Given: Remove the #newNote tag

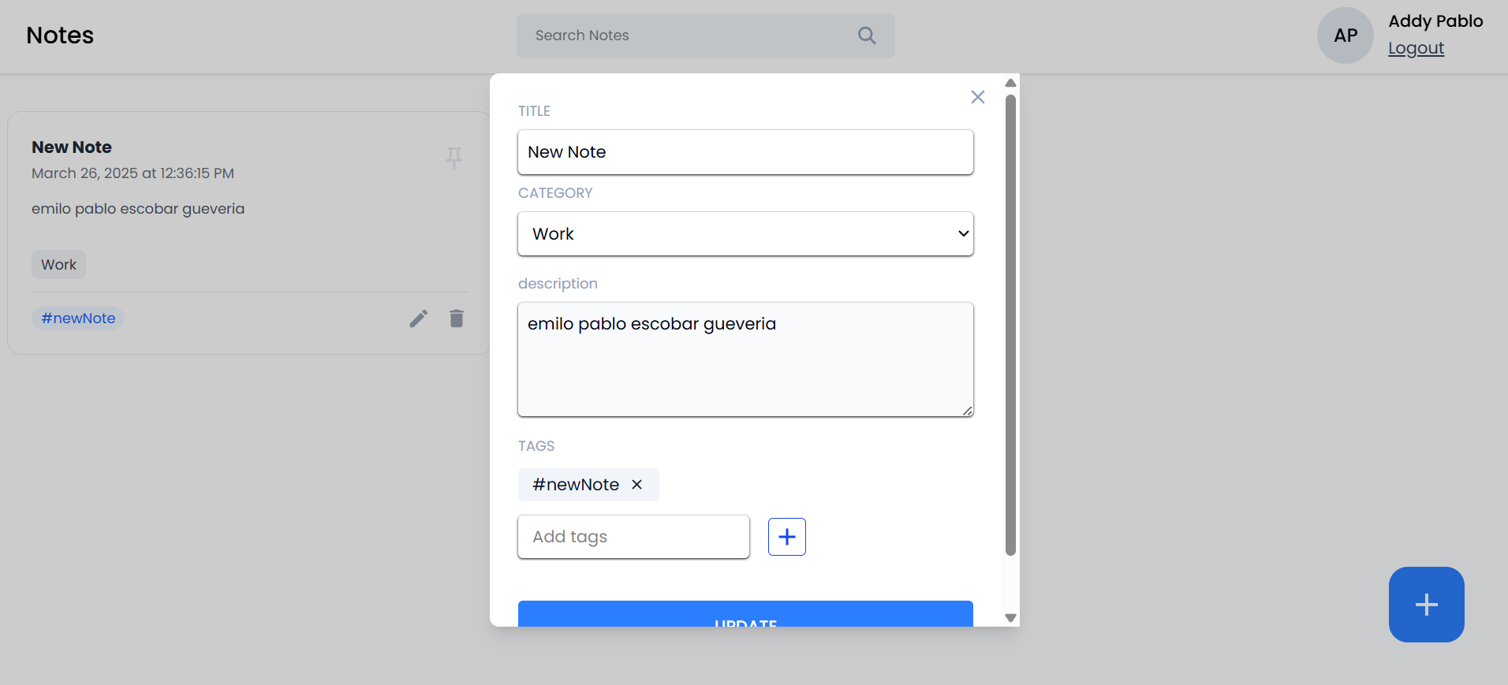Looking at the screenshot, I should 636,485.
